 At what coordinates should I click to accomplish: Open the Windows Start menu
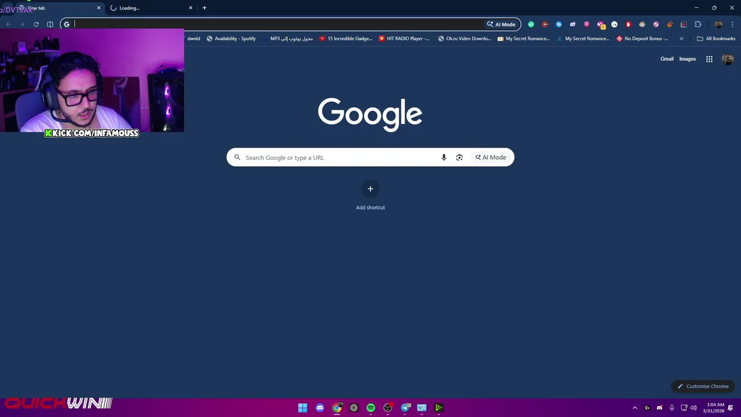pyautogui.click(x=303, y=408)
